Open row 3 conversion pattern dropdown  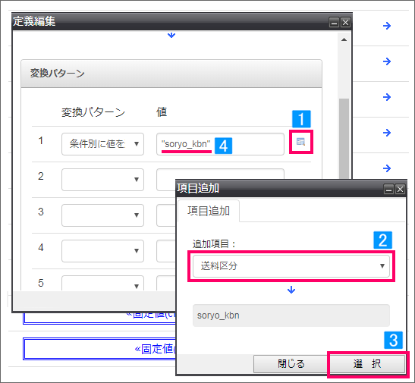102,215
